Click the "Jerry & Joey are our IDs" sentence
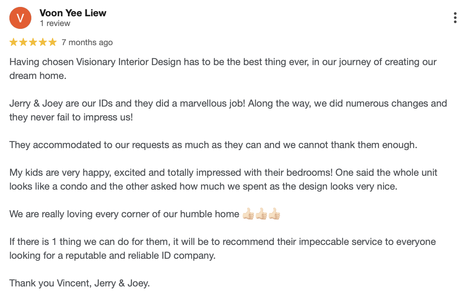This screenshot has height=297, width=473. click(228, 110)
